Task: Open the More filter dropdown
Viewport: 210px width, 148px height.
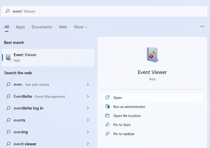Action: click(x=81, y=27)
